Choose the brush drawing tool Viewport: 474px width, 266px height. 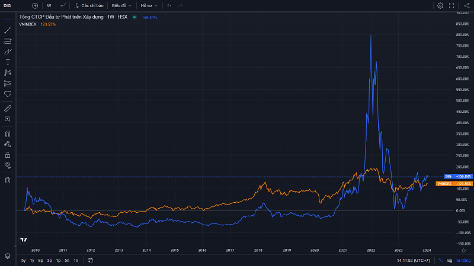coord(8,51)
